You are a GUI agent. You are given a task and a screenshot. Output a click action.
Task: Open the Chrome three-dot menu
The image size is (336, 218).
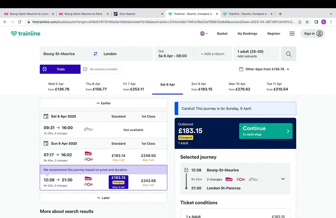[331, 22]
